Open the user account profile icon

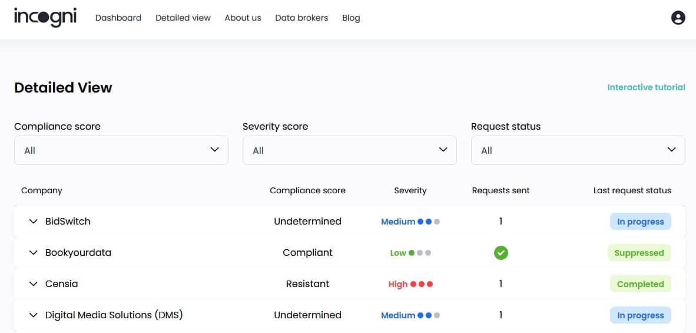pyautogui.click(x=678, y=18)
